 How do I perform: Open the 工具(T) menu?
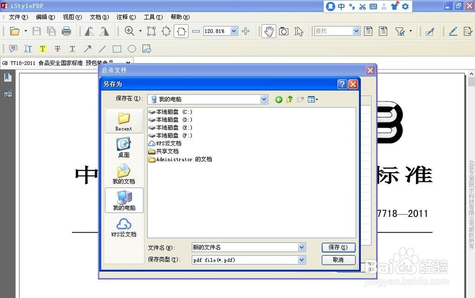point(153,17)
